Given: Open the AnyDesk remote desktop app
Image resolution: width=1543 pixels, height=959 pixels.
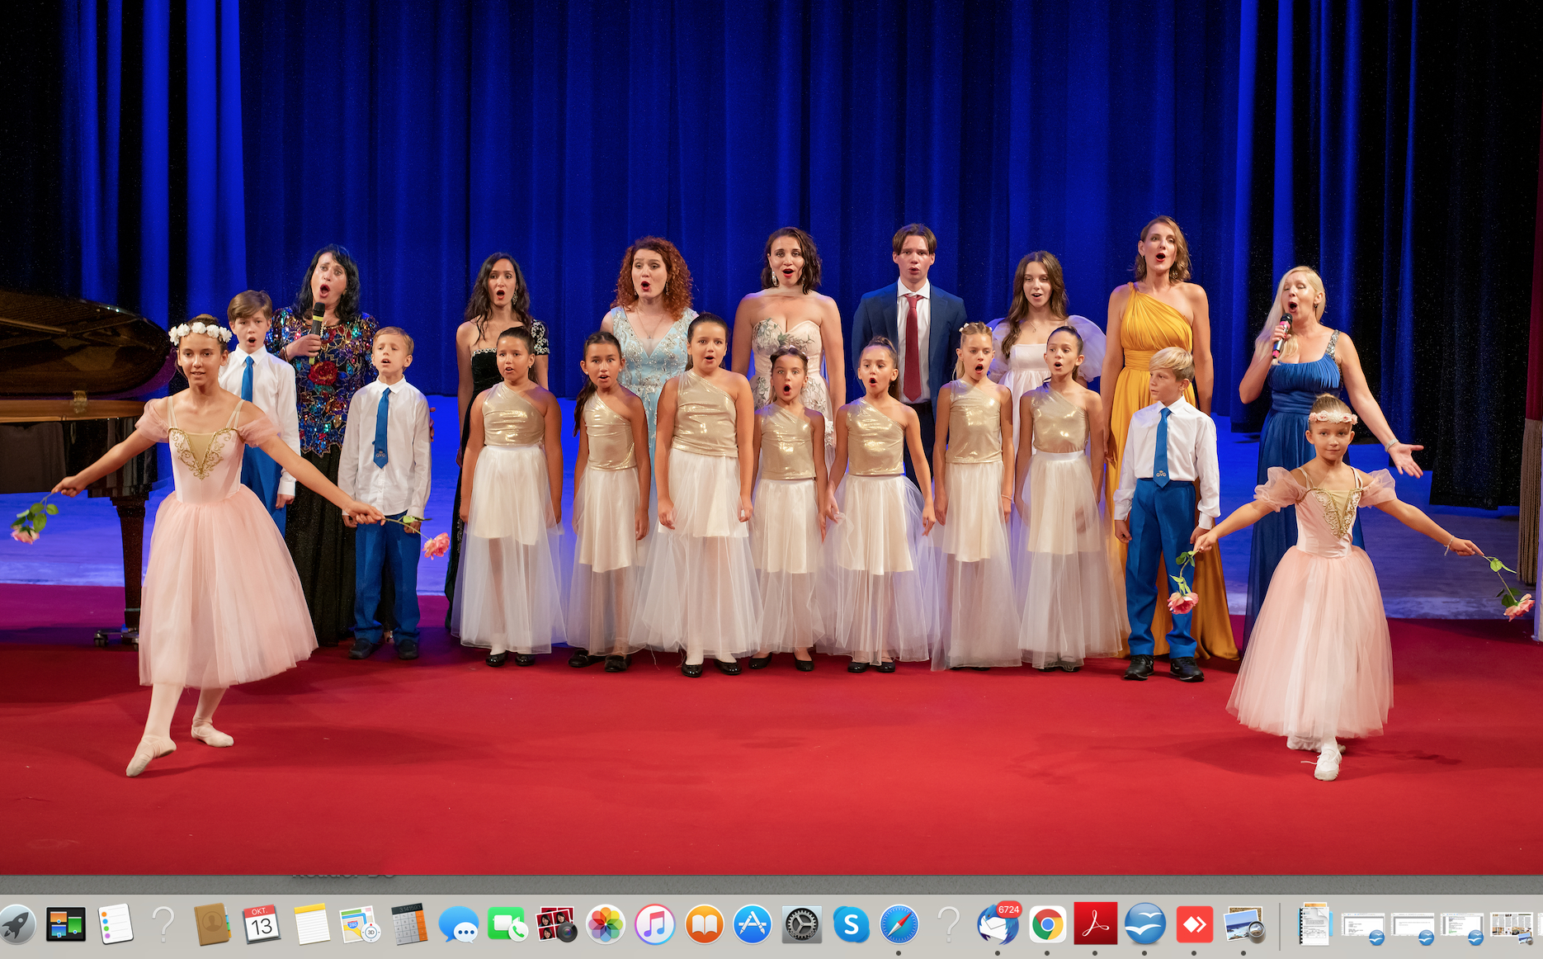Looking at the screenshot, I should [1194, 924].
